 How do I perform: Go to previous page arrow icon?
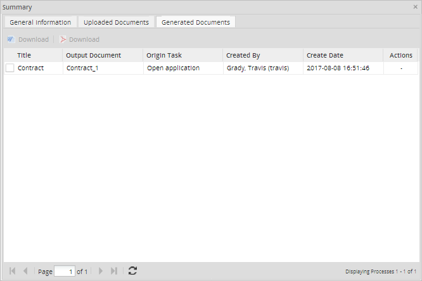[x=25, y=271]
